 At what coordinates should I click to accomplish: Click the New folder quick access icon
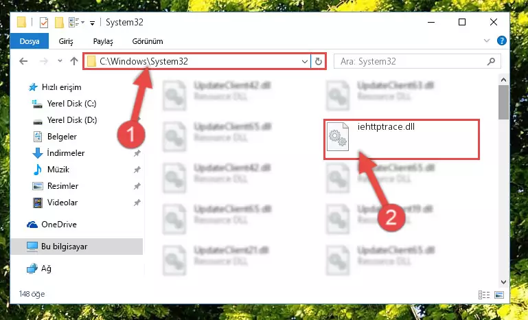pos(59,23)
